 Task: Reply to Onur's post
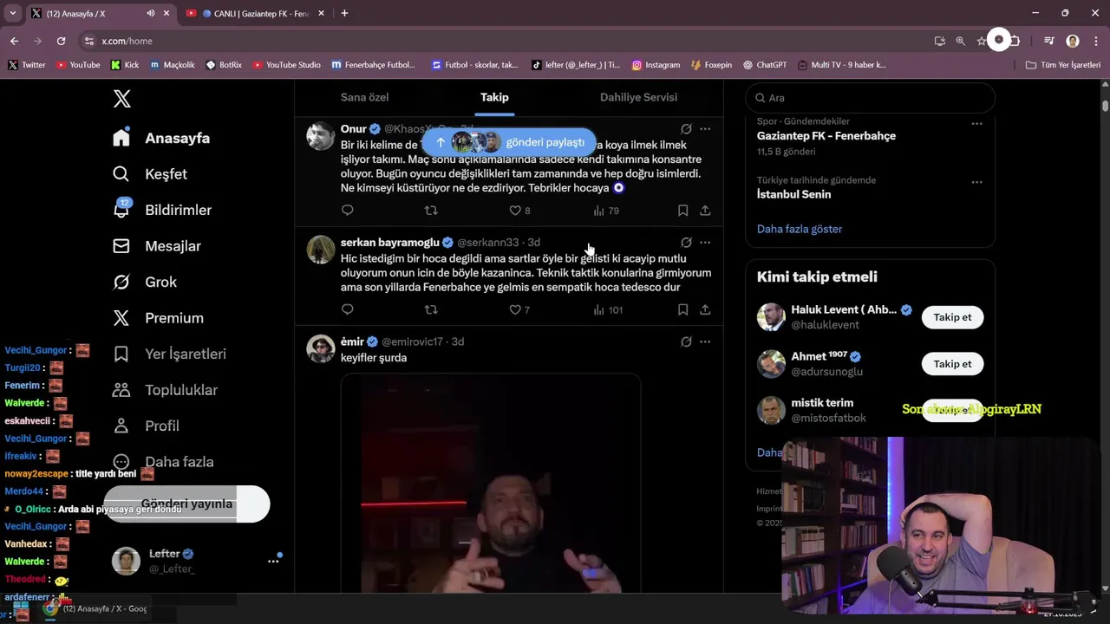point(348,211)
